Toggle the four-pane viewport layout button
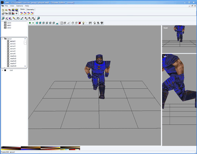This screenshot has width=197, height=154. (62, 23)
